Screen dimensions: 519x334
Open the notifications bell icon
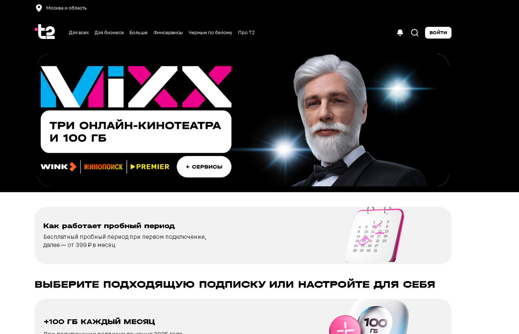coord(400,33)
